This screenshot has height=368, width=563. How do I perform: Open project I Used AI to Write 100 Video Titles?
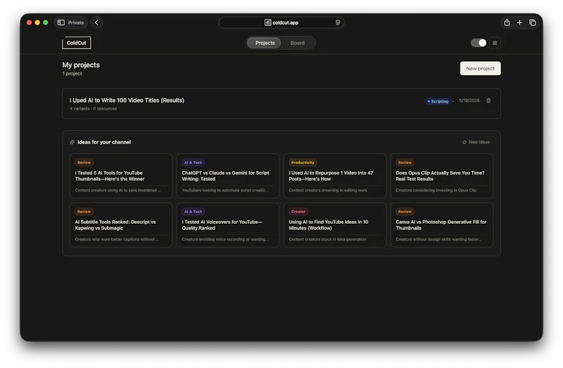tap(281, 103)
